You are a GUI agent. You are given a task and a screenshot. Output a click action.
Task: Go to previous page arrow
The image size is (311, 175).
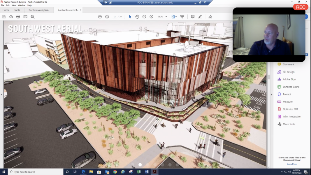(100, 17)
